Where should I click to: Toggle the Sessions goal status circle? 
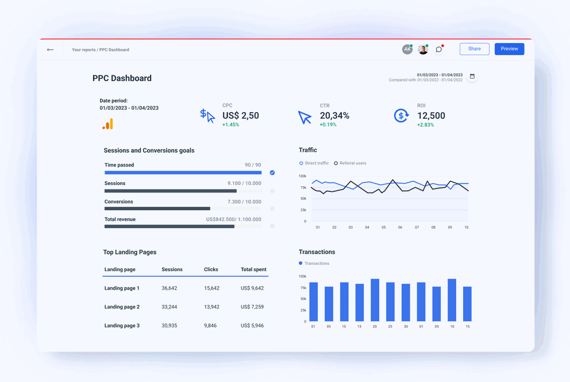(272, 191)
